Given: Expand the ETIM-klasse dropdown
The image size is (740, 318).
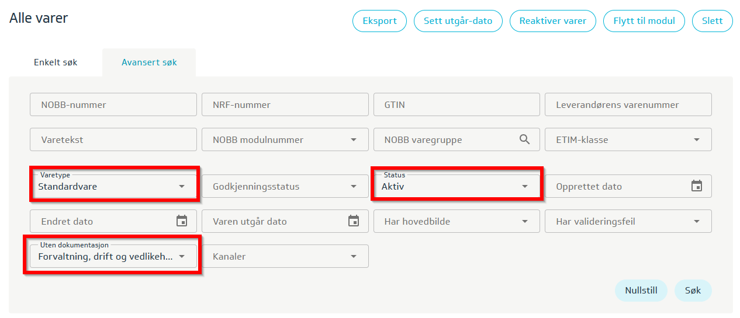Looking at the screenshot, I should [696, 140].
